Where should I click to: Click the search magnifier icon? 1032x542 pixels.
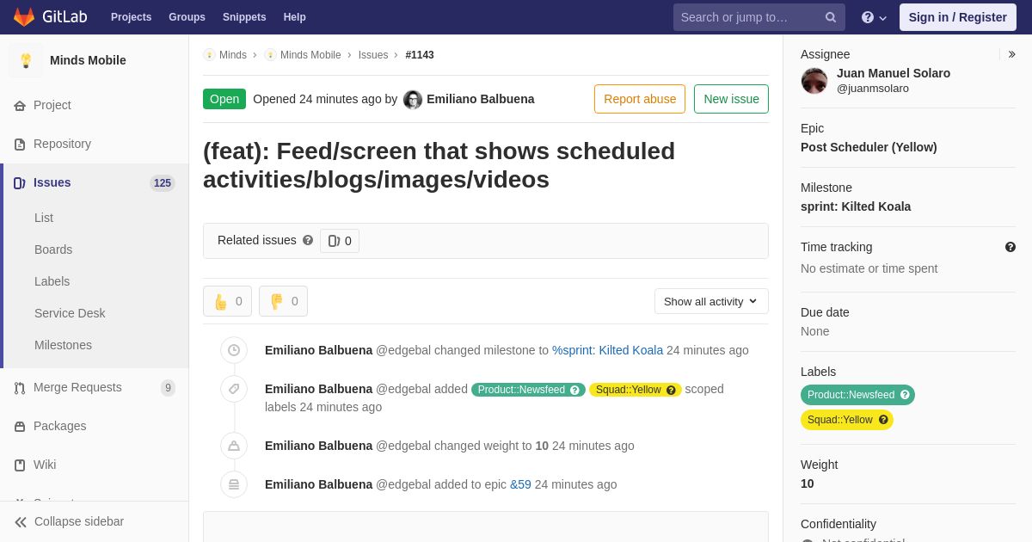click(831, 17)
